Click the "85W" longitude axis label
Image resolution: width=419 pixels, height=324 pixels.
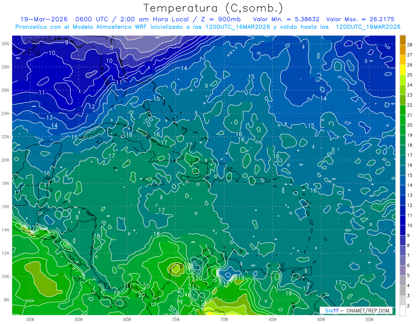pos(79,319)
